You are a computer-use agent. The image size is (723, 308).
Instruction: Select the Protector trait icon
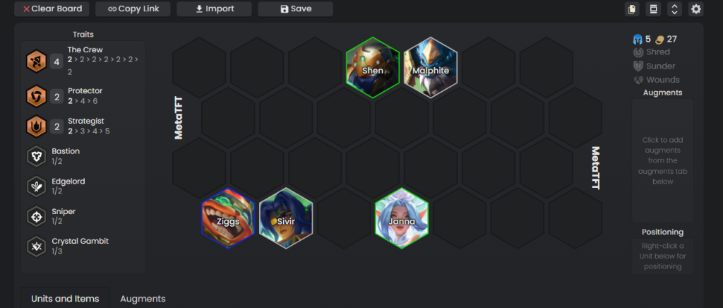pyautogui.click(x=37, y=96)
